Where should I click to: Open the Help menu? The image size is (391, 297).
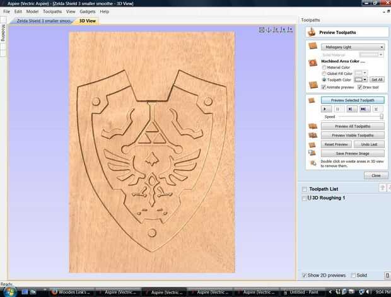(104, 11)
